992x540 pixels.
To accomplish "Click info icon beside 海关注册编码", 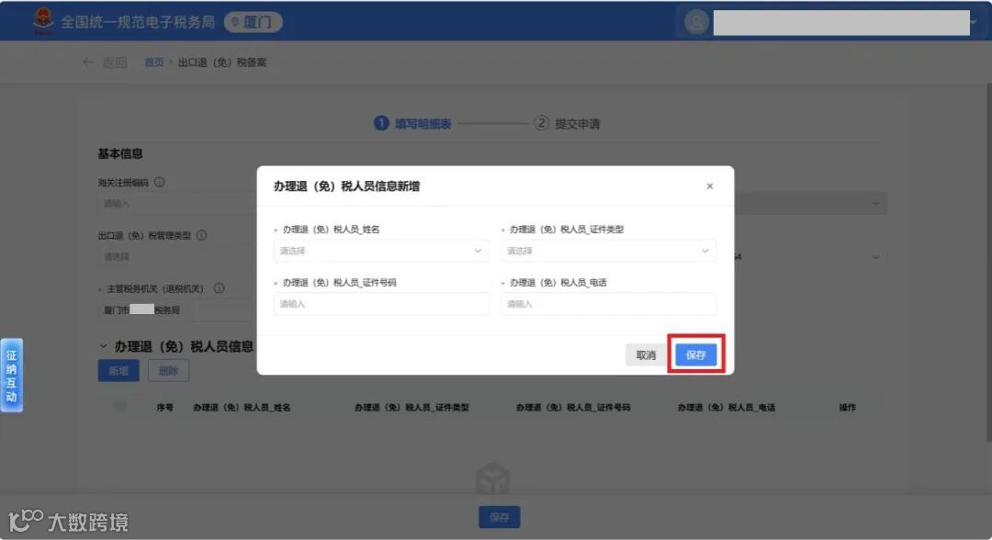I will pyautogui.click(x=160, y=182).
